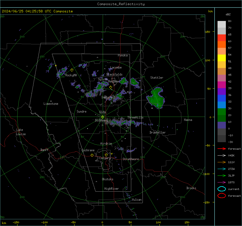Click the large green storm cell southeast of Stettler
242x226 pixels.
pyautogui.click(x=156, y=98)
